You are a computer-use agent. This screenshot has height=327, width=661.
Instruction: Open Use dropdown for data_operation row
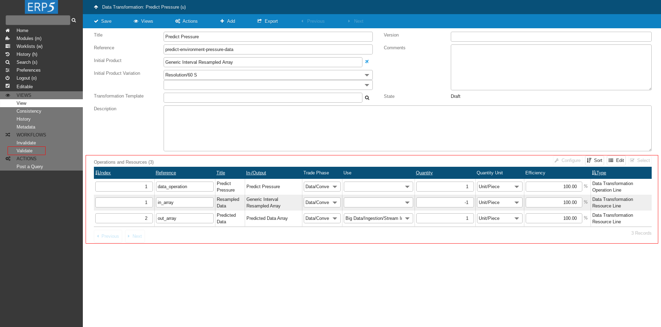[378, 186]
